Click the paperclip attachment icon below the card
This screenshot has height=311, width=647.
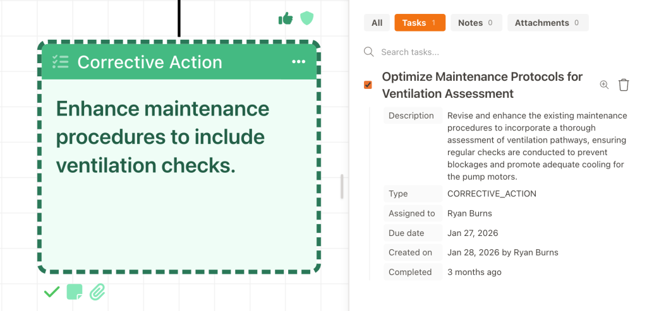point(97,292)
